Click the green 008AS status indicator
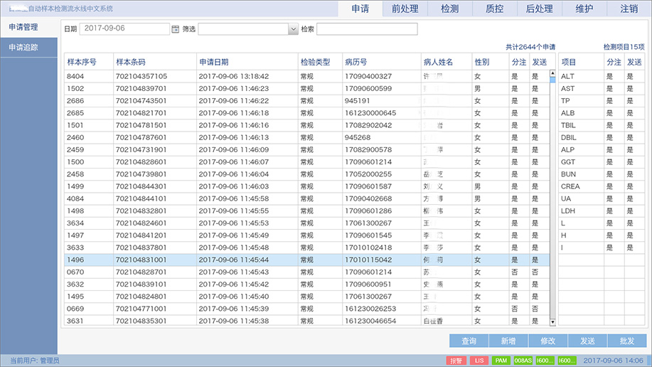This screenshot has width=652, height=367. point(523,361)
